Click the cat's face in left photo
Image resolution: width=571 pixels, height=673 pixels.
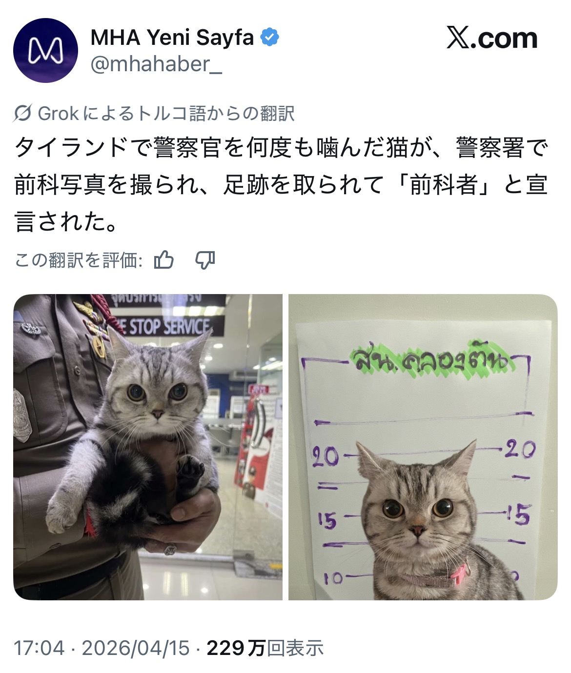point(157,390)
